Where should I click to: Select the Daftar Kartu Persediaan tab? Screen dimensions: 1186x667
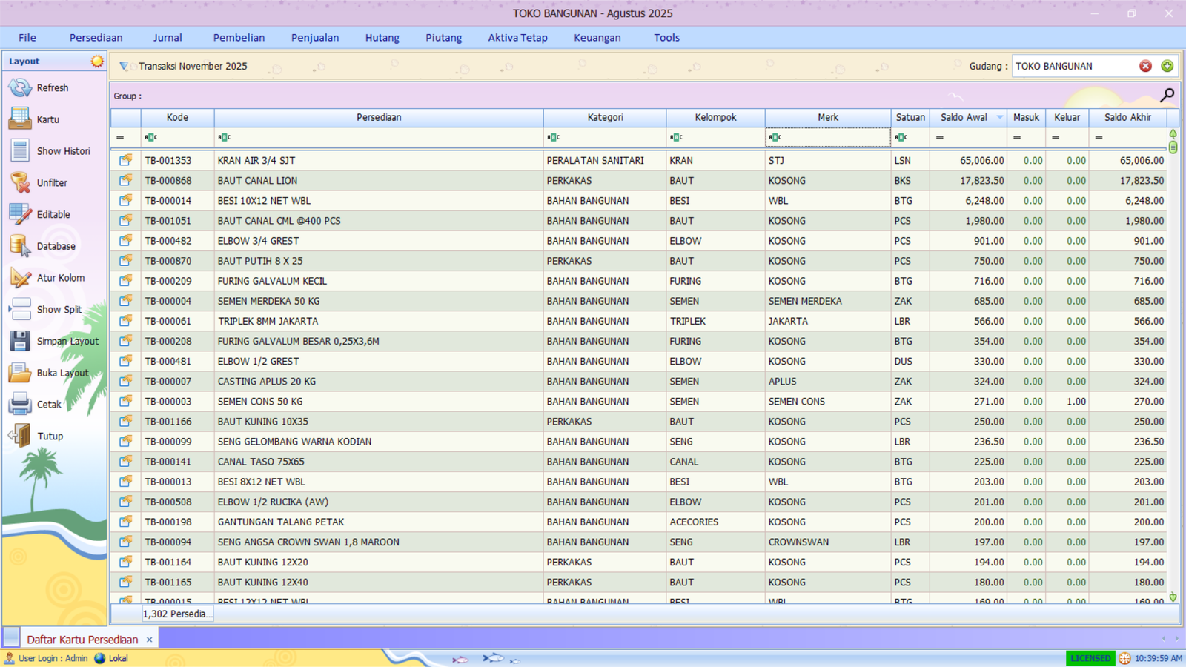(x=82, y=639)
